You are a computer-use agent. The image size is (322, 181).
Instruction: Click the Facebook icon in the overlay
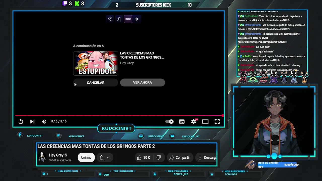[20, 135]
